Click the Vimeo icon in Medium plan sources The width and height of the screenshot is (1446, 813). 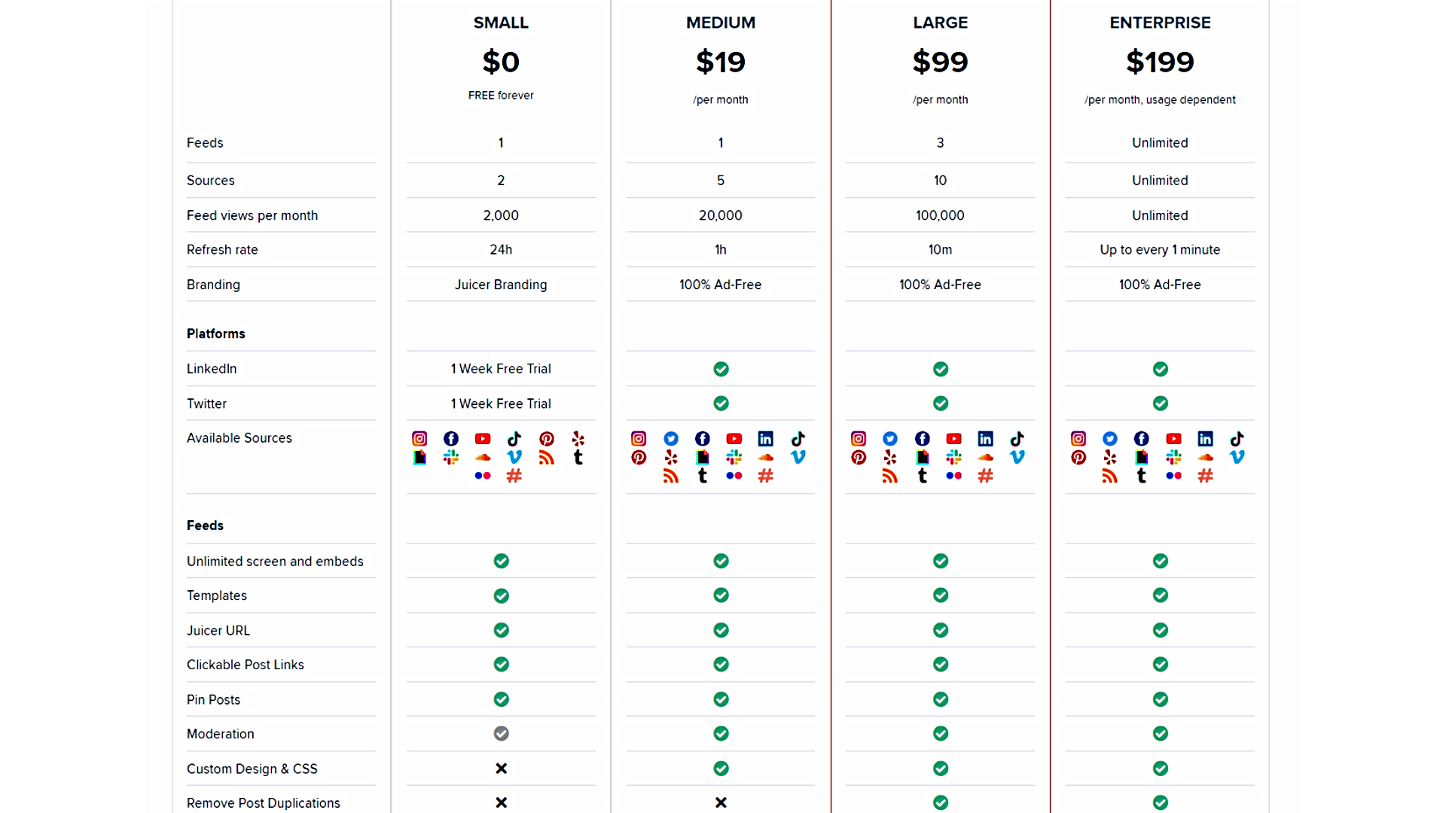pos(798,457)
